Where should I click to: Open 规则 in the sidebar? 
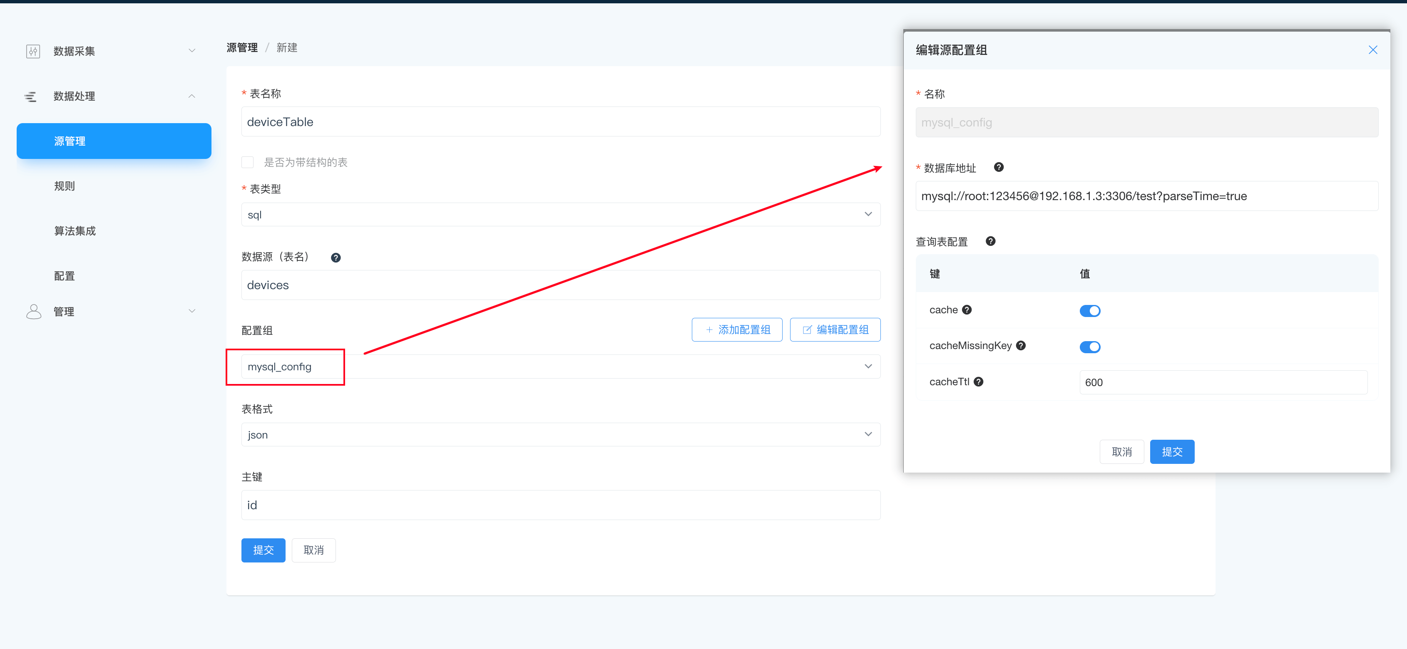(65, 186)
